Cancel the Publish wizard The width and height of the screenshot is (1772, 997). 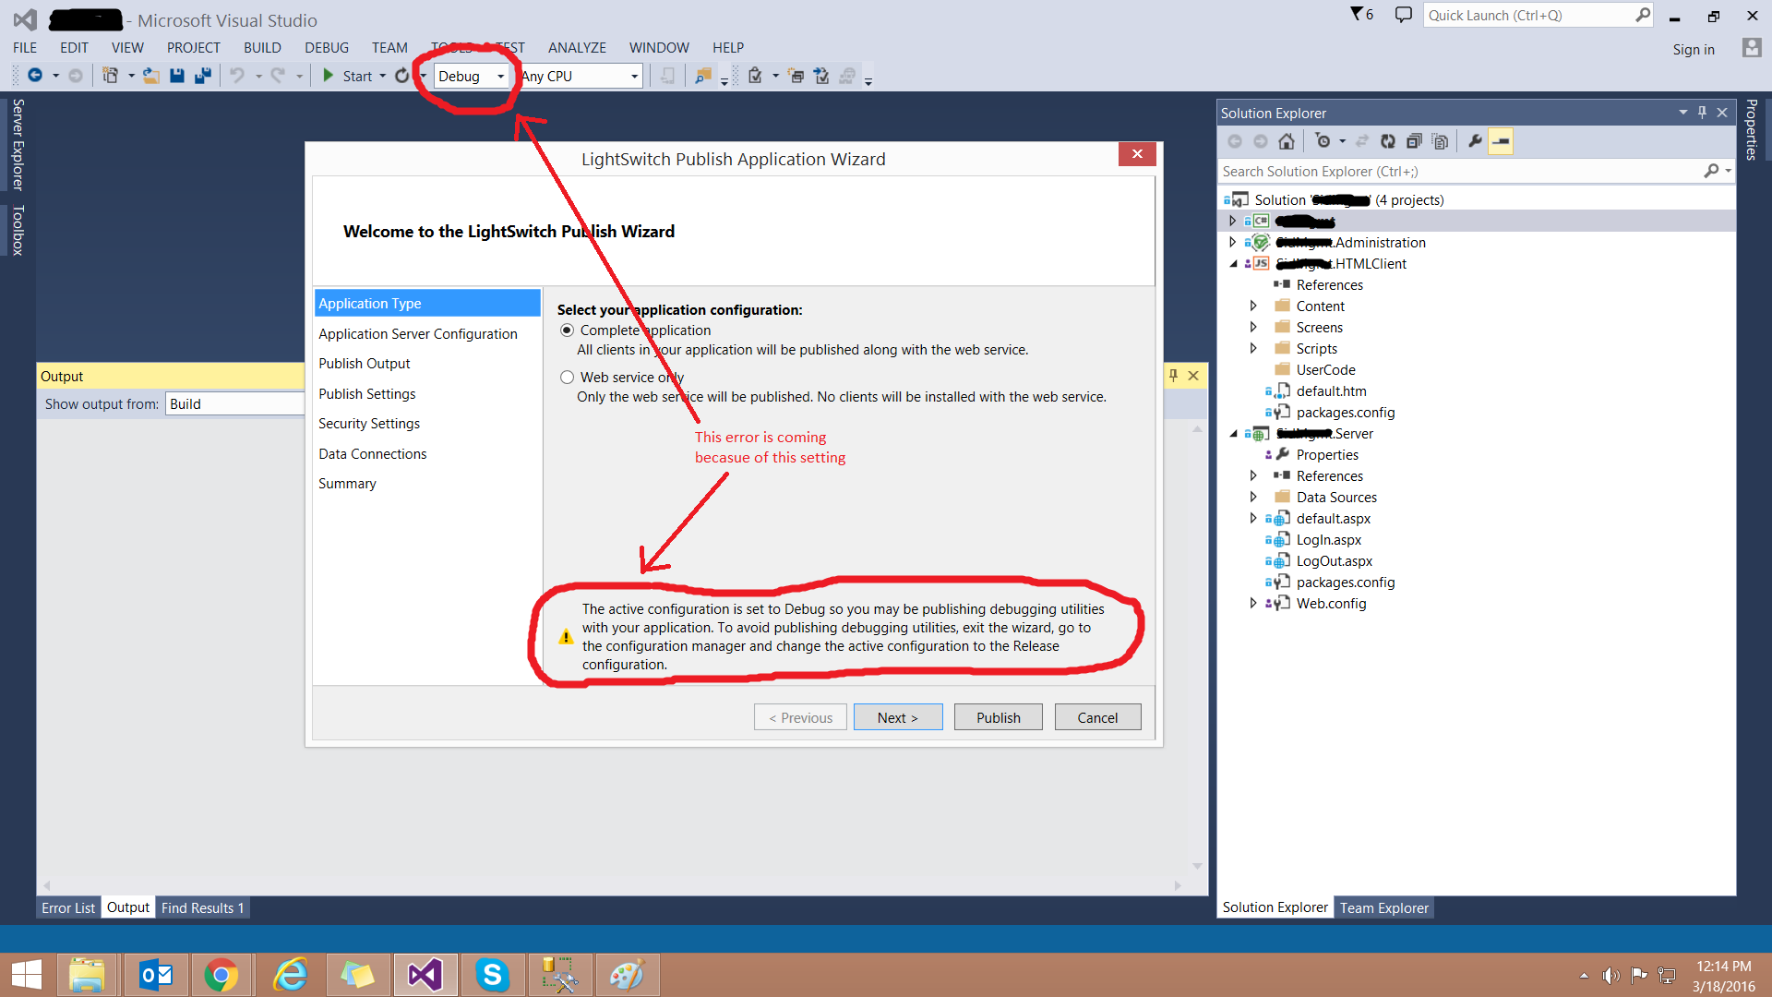pos(1097,717)
